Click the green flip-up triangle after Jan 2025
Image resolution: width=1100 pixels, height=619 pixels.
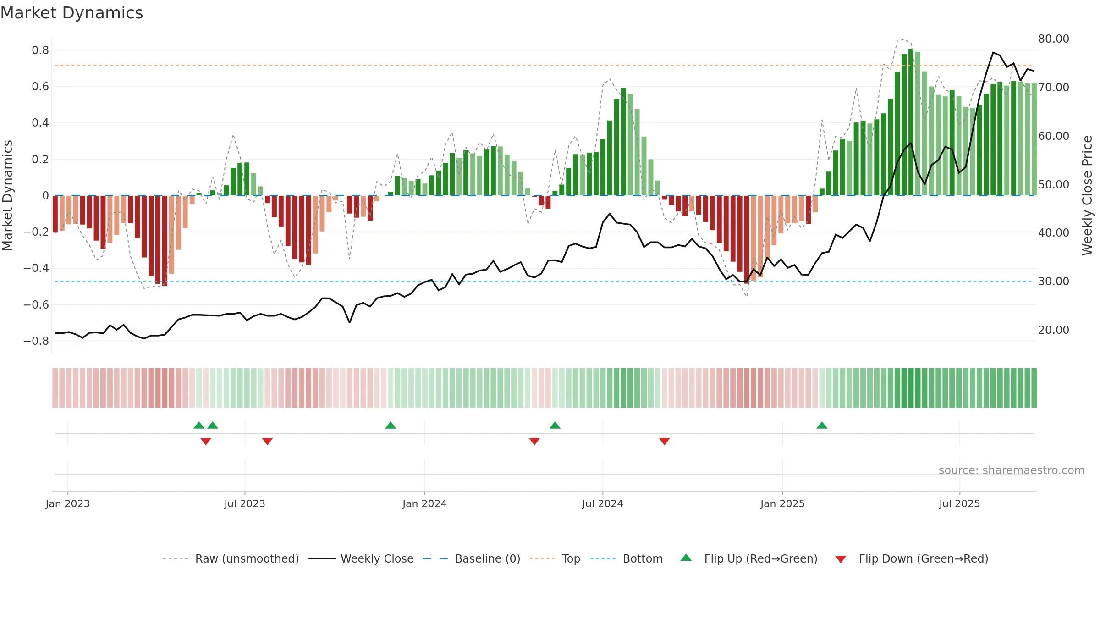pos(822,425)
